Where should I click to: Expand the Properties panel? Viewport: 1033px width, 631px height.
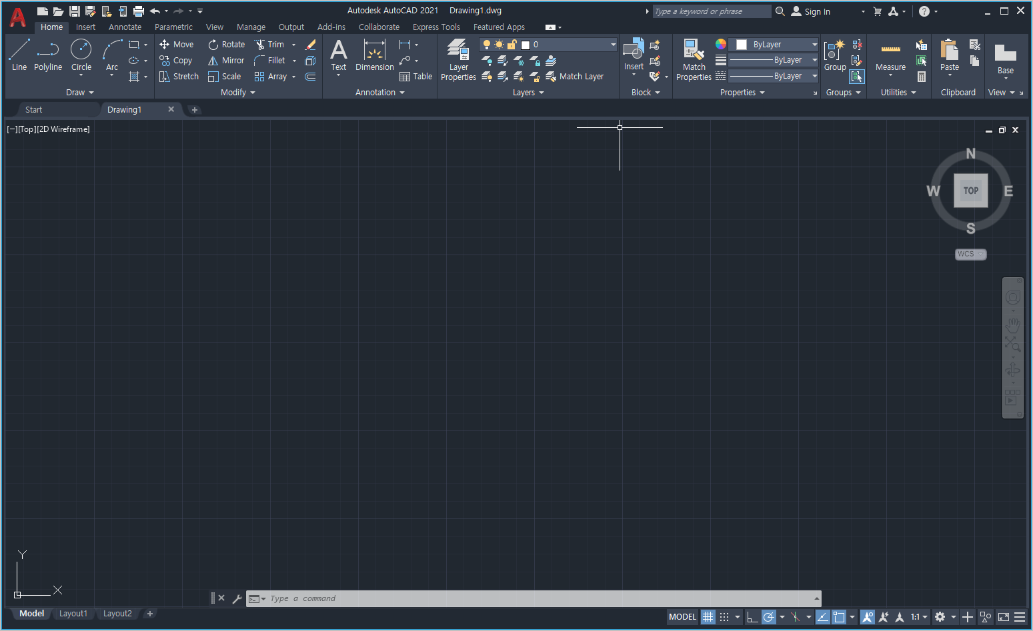point(742,93)
